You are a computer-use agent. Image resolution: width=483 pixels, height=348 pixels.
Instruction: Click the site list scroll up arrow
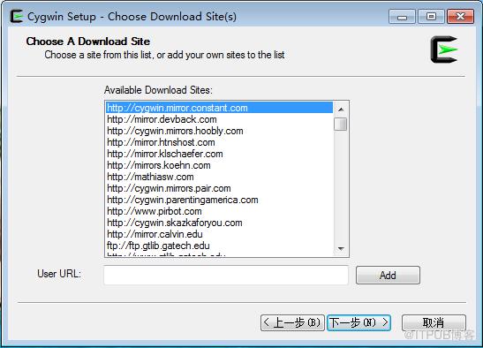pos(341,110)
